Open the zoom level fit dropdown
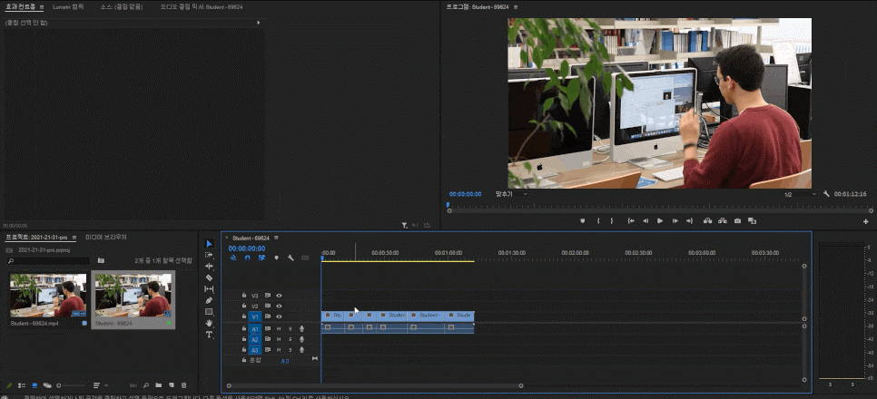The width and height of the screenshot is (877, 399). point(511,194)
